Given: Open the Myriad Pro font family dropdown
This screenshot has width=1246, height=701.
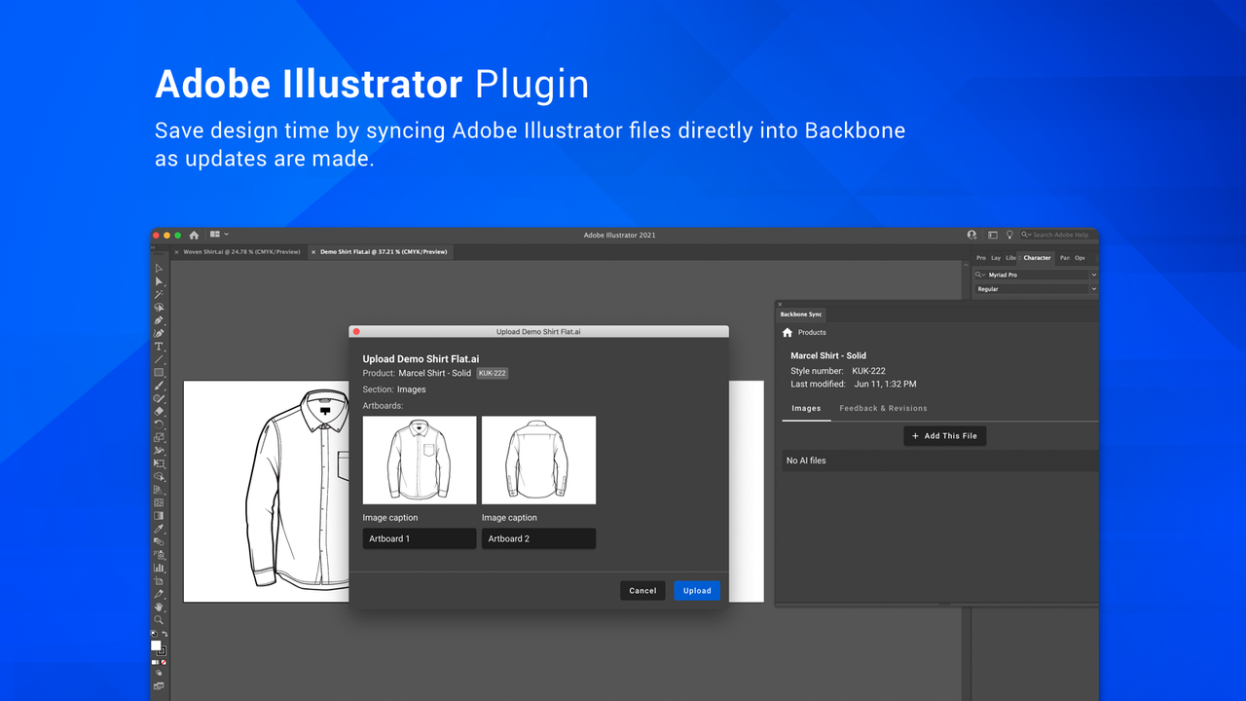Looking at the screenshot, I should 1093,275.
